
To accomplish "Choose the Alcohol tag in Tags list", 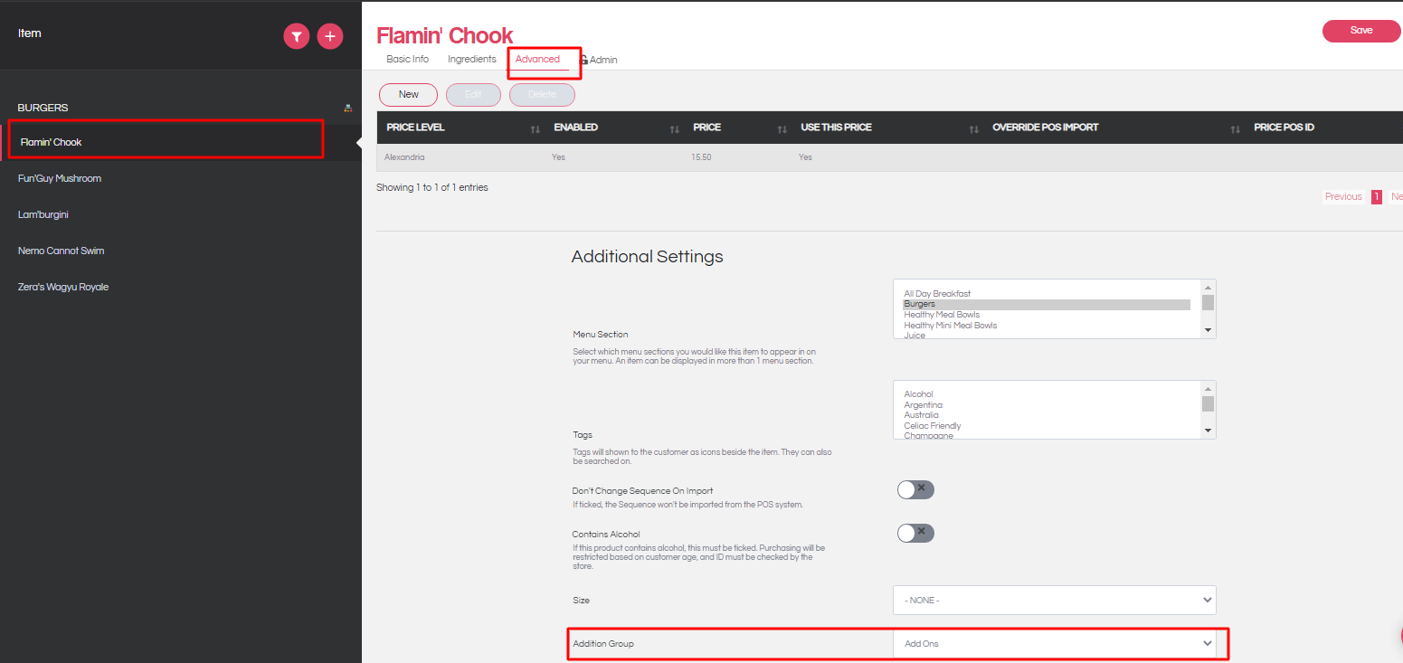I will [x=1047, y=394].
